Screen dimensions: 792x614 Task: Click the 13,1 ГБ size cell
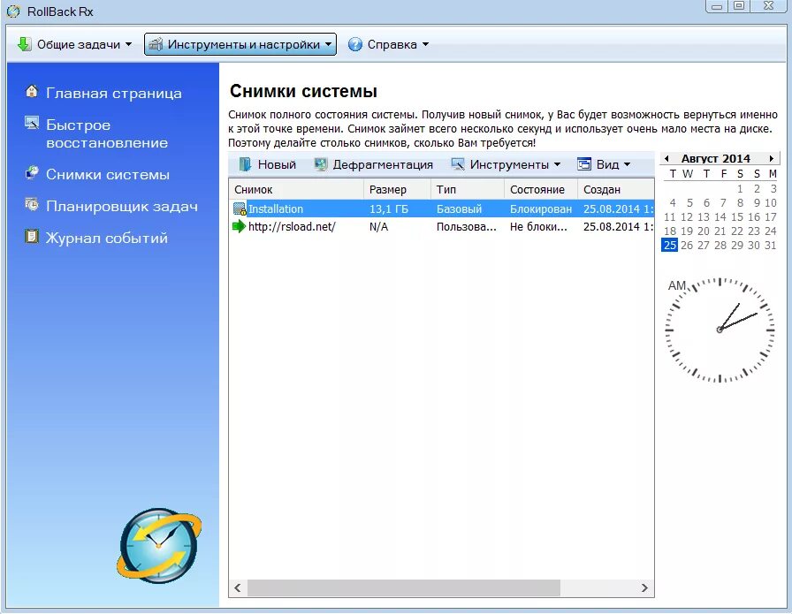[388, 209]
